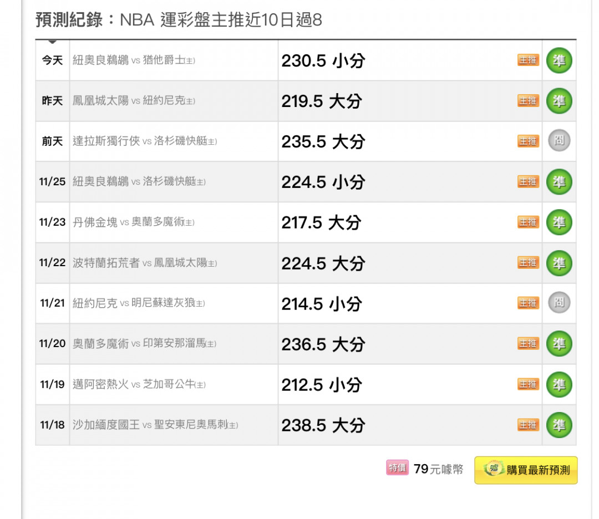The width and height of the screenshot is (599, 519).
Task: Select matchup 丹佛金塊 vs 奧蘭多魔術
Action: click(x=134, y=222)
